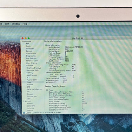Open the Help menu

coord(25,24)
